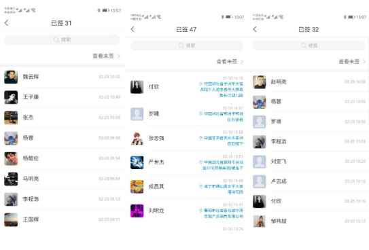369x250 pixels.
Task: Open 张志强's check-in location link
Action: [222, 141]
